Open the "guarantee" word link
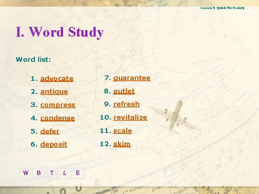 (x=132, y=78)
